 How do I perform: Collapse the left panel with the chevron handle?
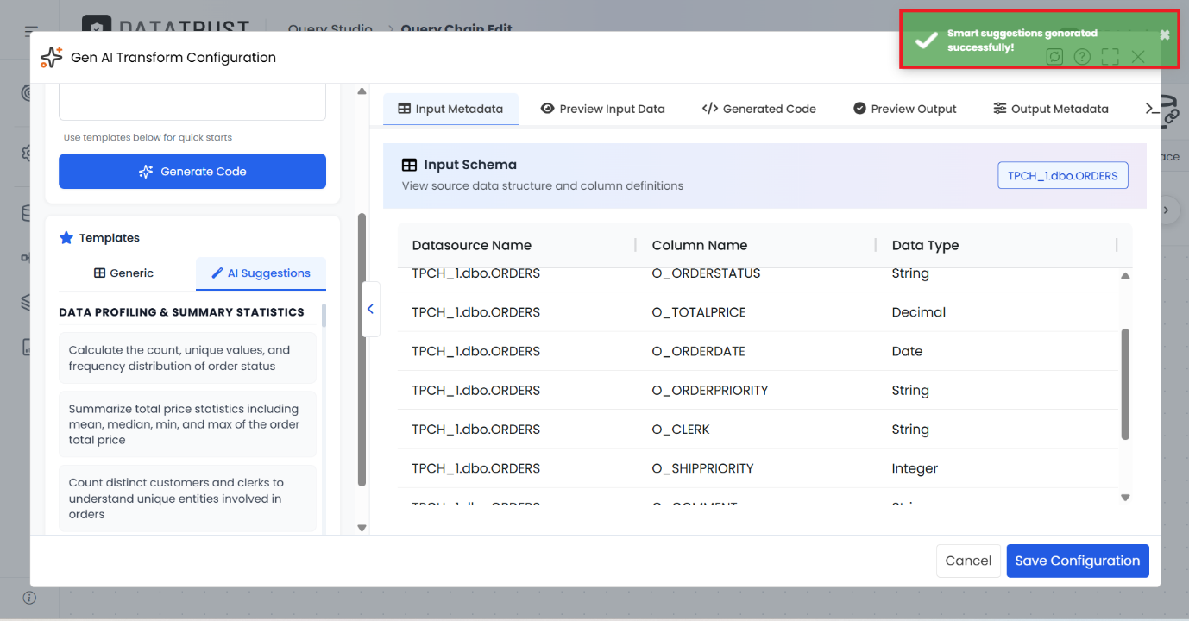[370, 309]
